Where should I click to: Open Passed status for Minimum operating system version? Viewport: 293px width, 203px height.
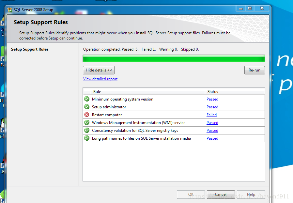pos(212,99)
